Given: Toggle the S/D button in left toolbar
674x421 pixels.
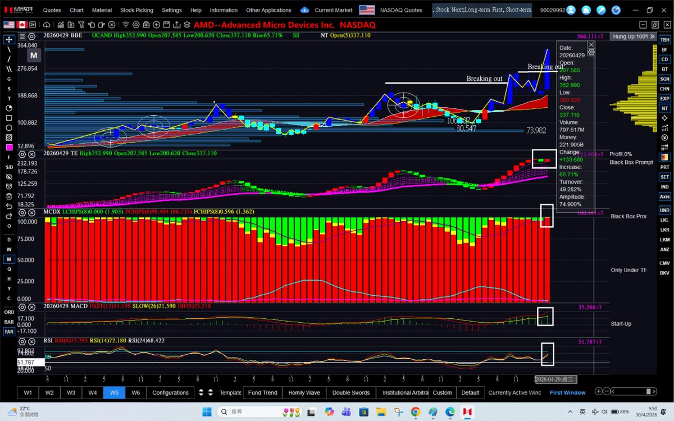Looking at the screenshot, I should (x=9, y=167).
